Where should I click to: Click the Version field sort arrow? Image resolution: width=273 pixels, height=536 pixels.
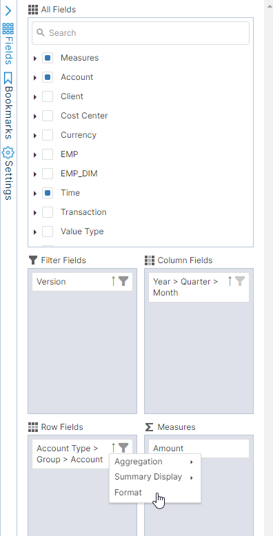114,281
